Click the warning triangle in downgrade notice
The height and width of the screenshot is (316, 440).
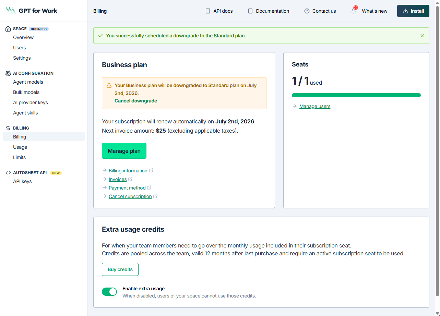coord(109,85)
